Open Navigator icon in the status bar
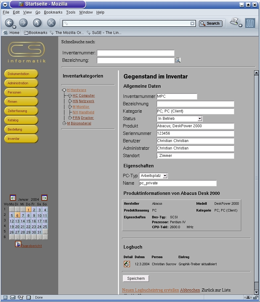The width and height of the screenshot is (260, 302). point(5,297)
